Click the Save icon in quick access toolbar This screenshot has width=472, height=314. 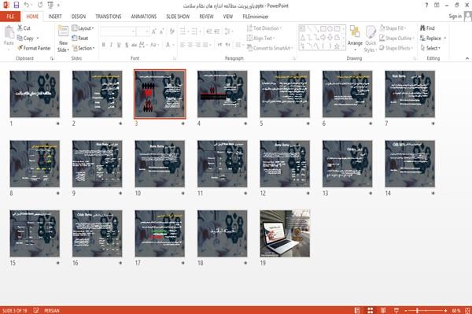(x=17, y=6)
